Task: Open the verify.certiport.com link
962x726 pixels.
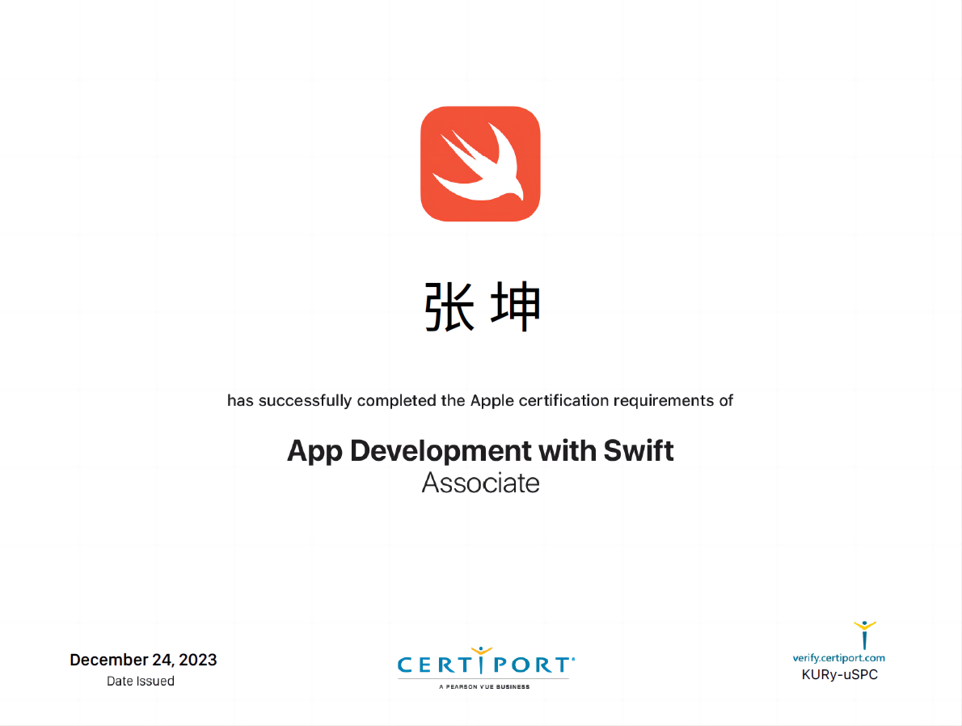Action: 838,658
